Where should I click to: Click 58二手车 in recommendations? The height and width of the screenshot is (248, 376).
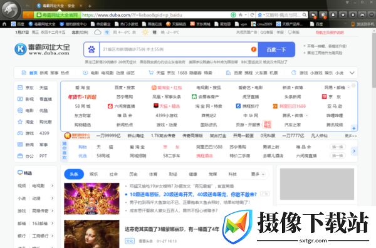(172, 156)
